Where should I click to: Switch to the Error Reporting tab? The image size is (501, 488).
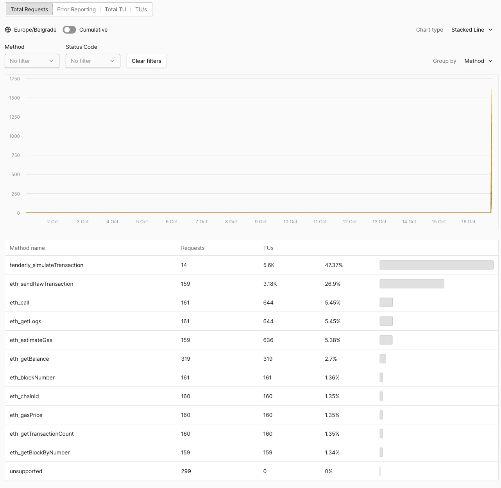77,9
